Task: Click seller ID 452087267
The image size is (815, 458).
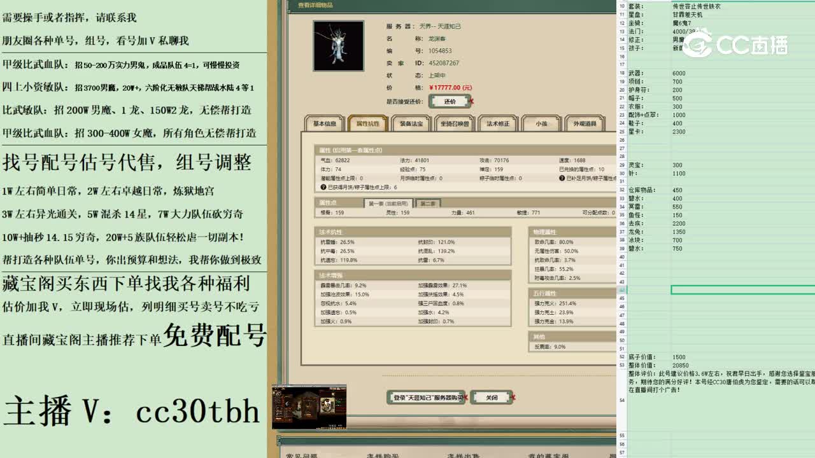Action: 444,63
